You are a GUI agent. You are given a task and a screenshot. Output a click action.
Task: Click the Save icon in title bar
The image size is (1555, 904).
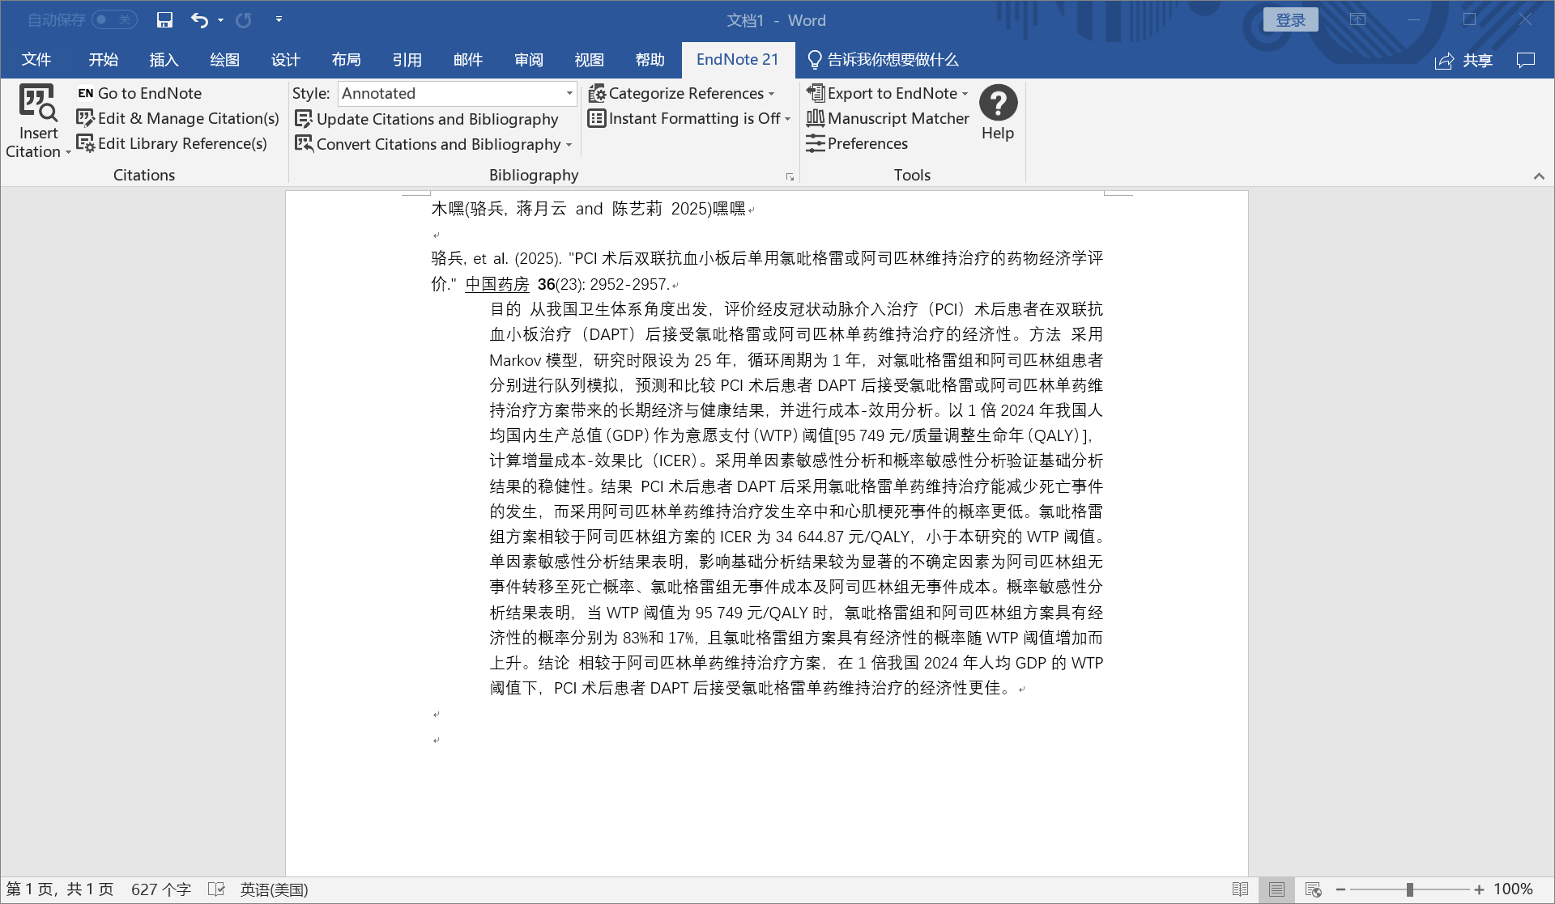164,19
